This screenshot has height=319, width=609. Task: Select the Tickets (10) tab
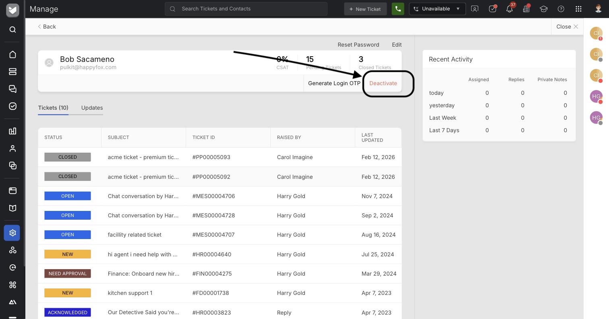click(x=53, y=108)
